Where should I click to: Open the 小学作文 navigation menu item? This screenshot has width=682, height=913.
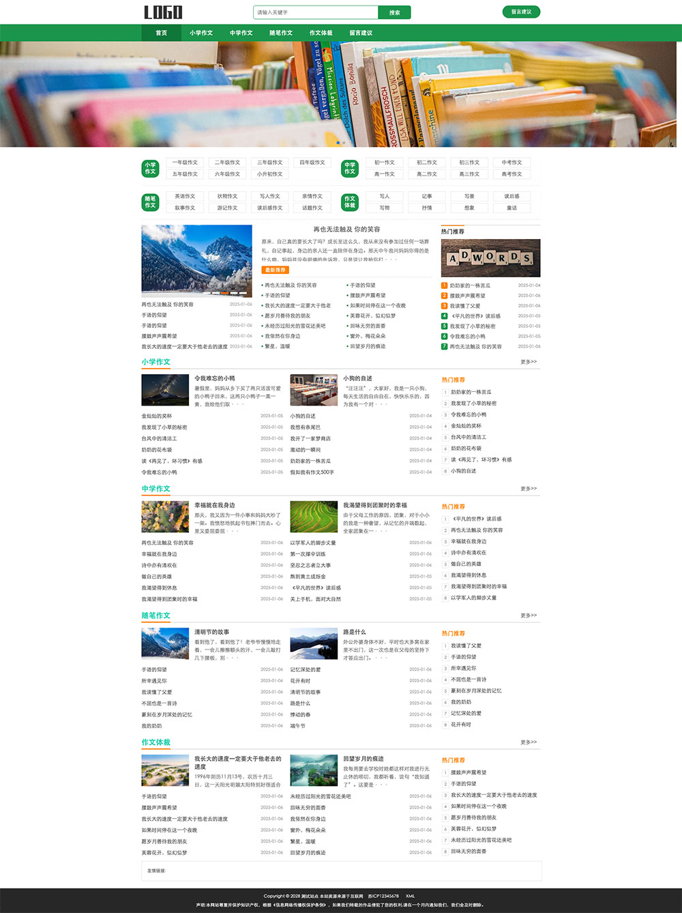click(x=201, y=33)
